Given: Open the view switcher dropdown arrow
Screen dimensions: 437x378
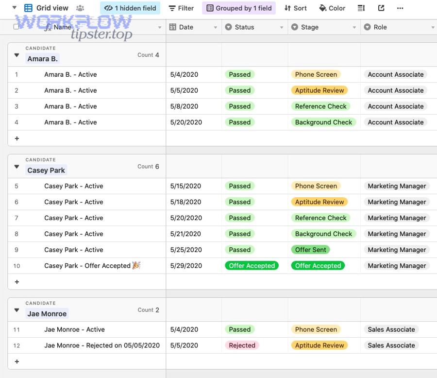Looking at the screenshot, I should point(15,8).
